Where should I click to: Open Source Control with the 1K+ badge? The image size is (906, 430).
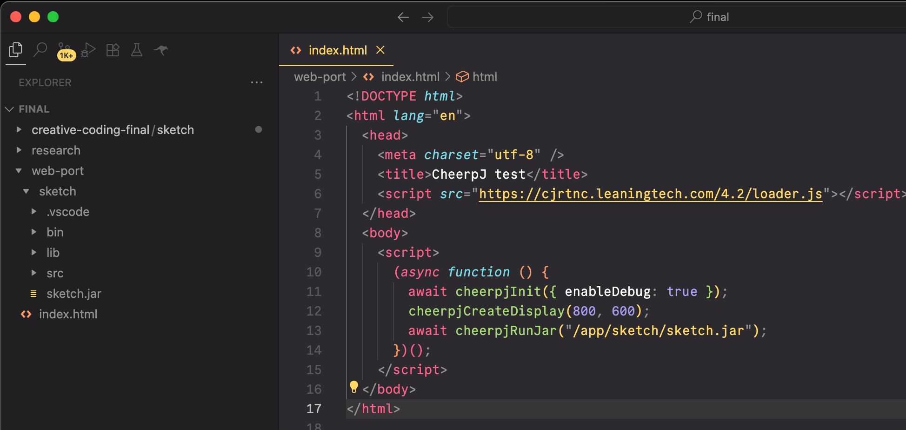pos(66,51)
